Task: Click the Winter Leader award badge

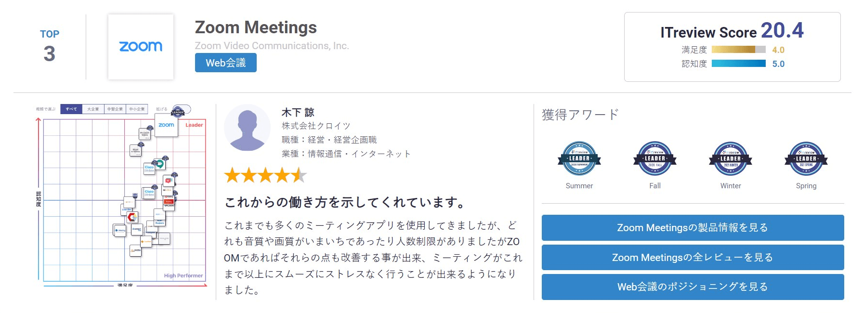Action: [x=730, y=158]
